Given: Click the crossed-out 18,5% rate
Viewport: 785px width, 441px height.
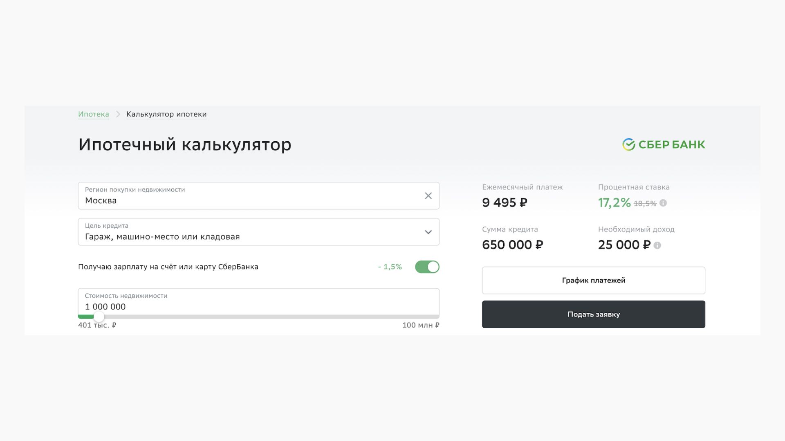Looking at the screenshot, I should [645, 203].
